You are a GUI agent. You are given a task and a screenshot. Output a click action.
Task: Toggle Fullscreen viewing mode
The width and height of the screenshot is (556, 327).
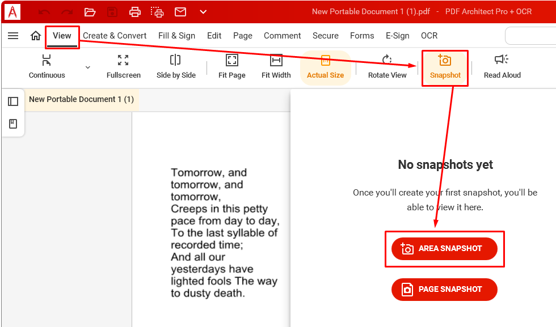(x=124, y=66)
